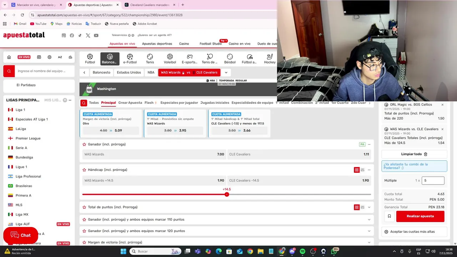Open the Hockey sport icon
Screen dimensions: 457x257
coord(270,59)
